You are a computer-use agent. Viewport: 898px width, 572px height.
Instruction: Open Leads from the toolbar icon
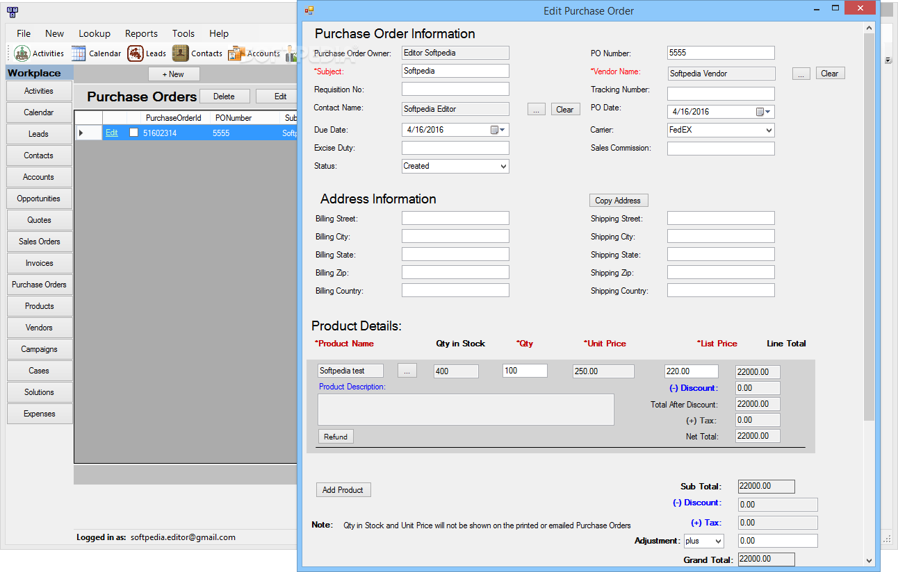point(136,53)
